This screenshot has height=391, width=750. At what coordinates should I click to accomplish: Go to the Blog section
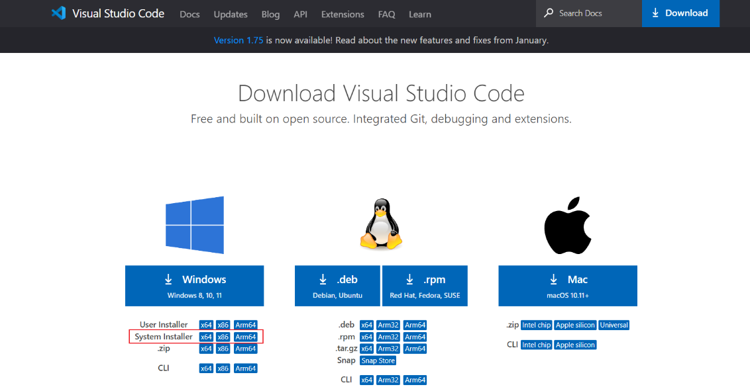point(270,15)
